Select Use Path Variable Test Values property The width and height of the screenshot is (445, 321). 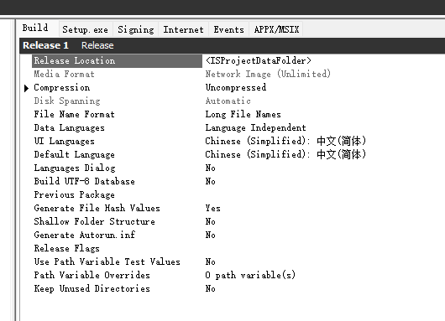(107, 261)
